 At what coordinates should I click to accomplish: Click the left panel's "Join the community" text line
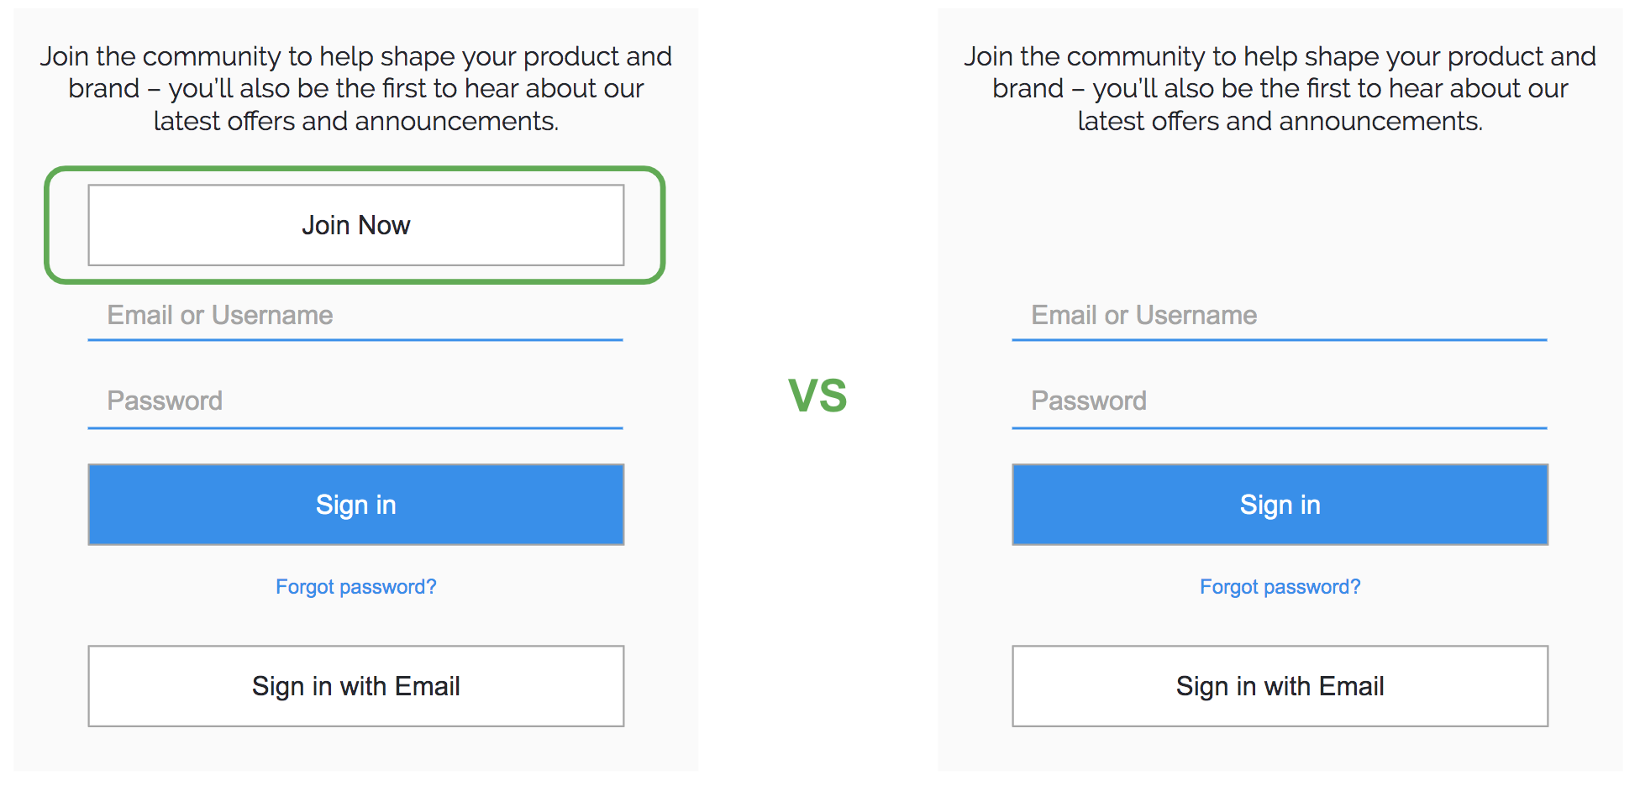point(355,56)
